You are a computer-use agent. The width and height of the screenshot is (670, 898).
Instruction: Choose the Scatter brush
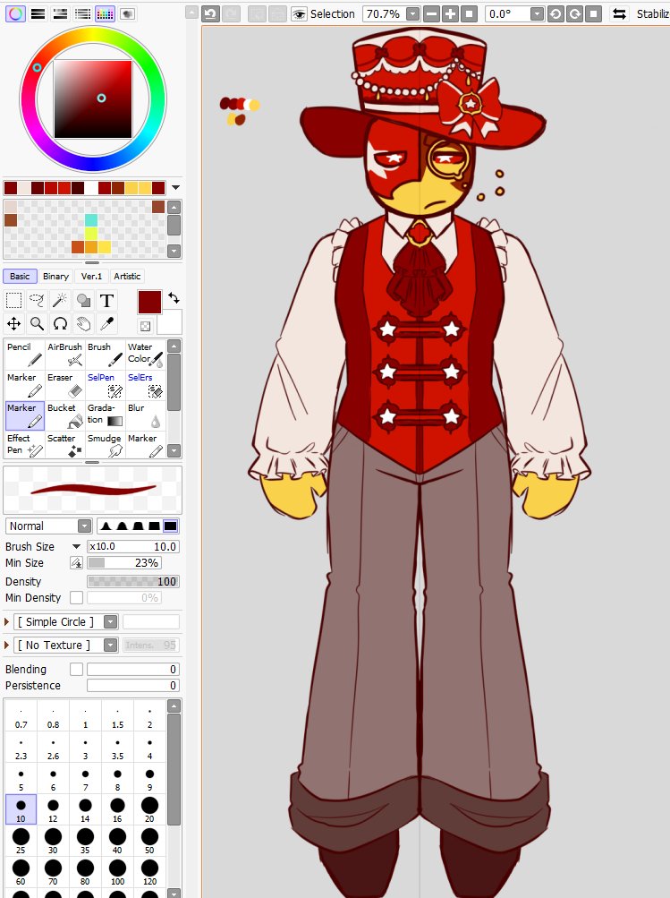64,445
